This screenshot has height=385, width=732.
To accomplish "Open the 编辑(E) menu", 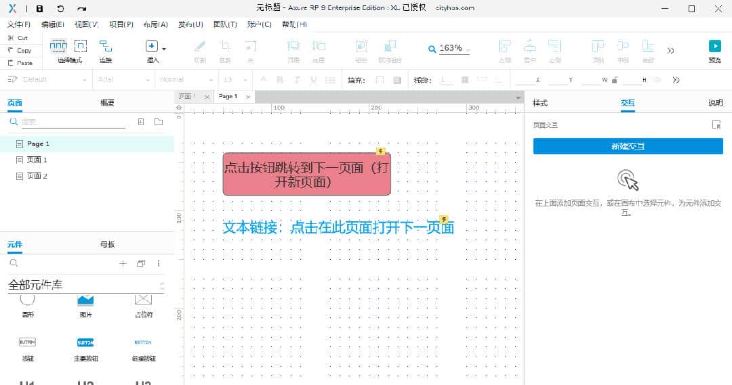I will 53,24.
